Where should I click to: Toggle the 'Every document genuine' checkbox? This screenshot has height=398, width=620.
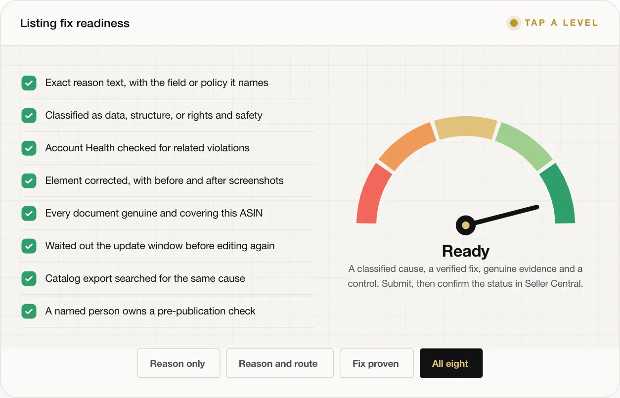point(29,214)
